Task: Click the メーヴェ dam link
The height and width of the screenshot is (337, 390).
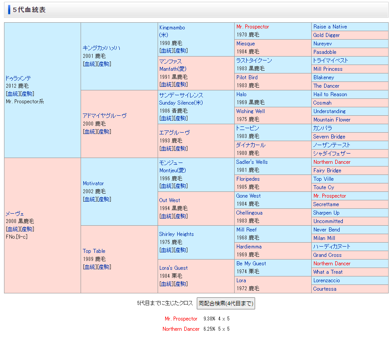Action: coord(14,213)
